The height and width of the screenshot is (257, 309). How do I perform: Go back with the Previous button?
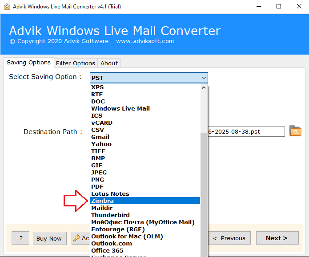(229, 238)
